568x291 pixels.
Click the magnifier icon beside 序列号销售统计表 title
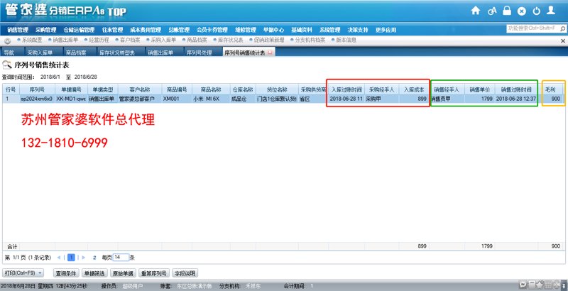7,65
